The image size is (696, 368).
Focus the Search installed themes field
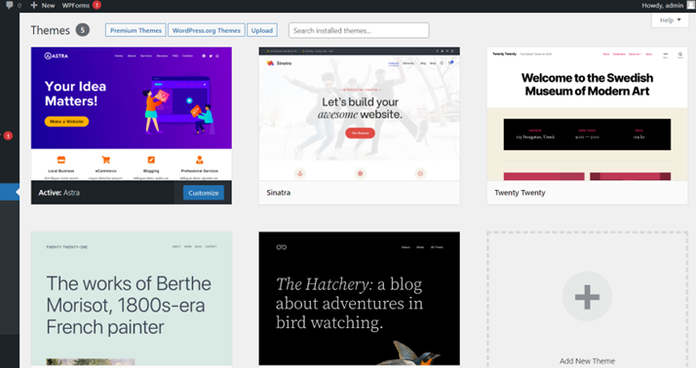359,30
